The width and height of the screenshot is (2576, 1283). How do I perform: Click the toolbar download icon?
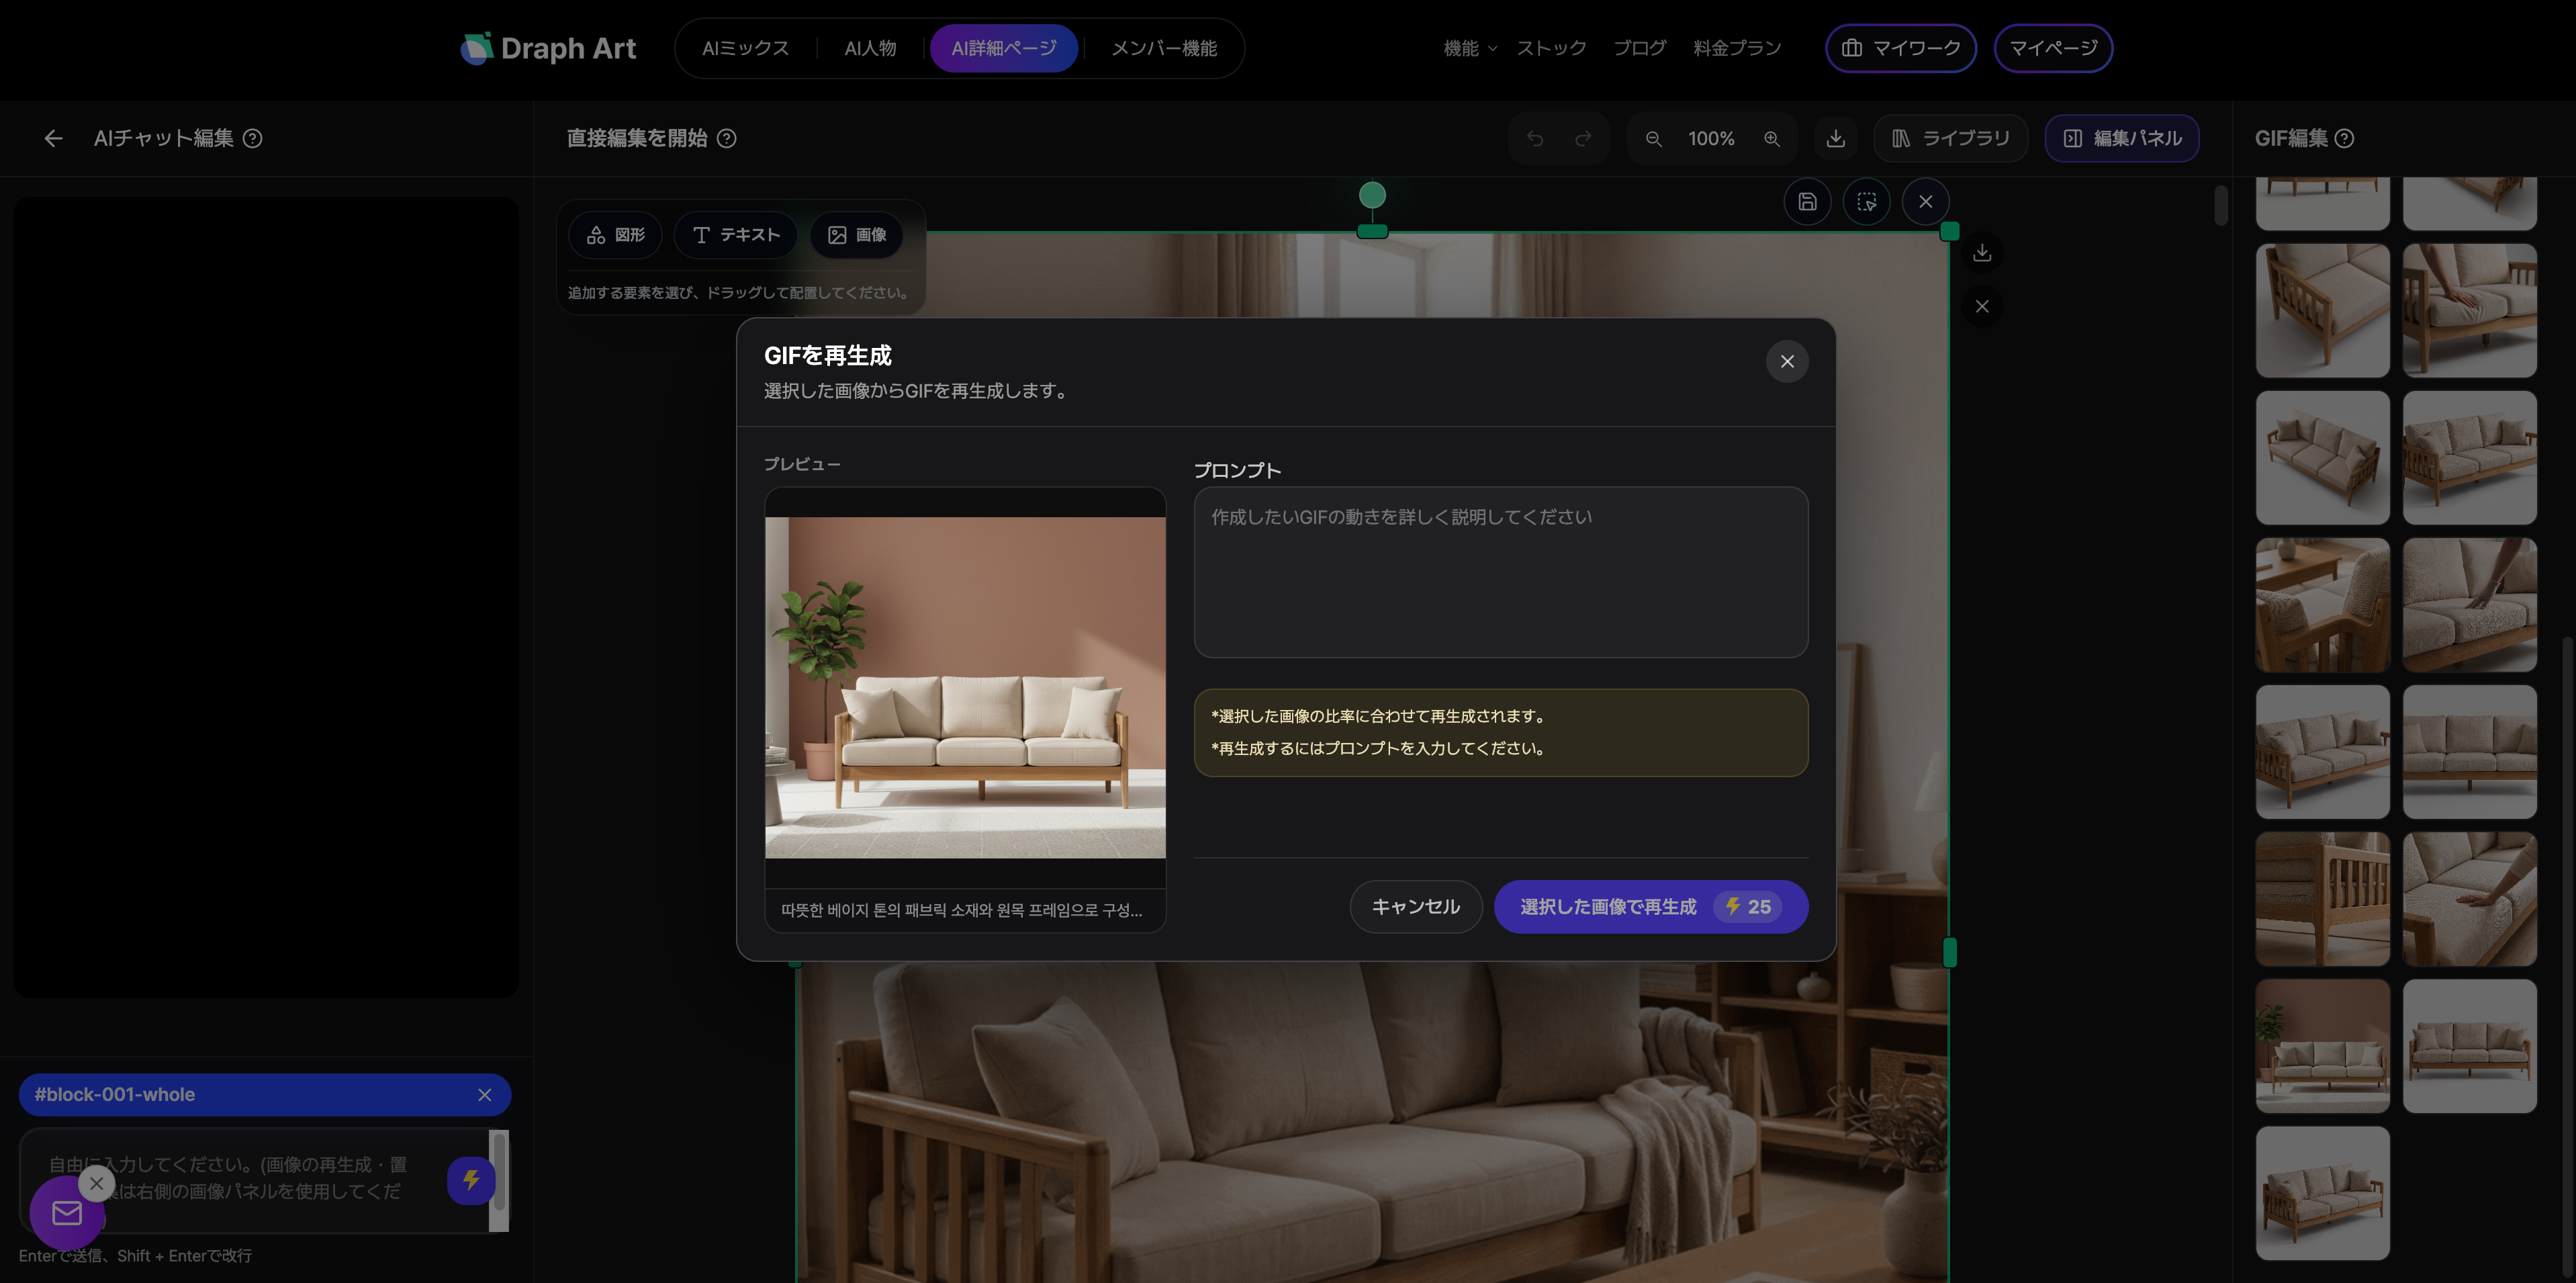coord(1836,139)
